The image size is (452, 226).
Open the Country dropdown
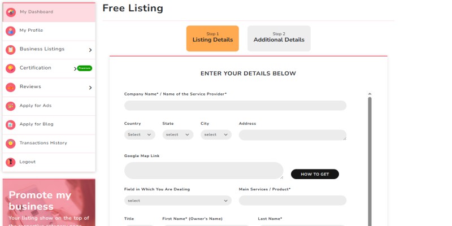[x=140, y=135]
